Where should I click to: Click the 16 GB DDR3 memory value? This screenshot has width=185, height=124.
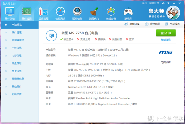click(x=86, y=76)
